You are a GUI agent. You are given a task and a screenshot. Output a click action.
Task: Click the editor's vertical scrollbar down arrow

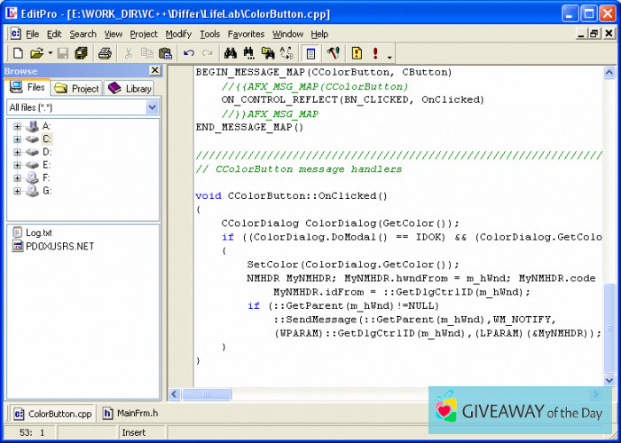tap(609, 380)
